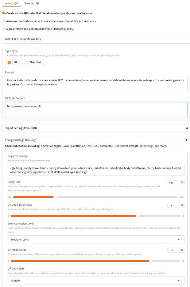Click the Negative Prompt text box
Screen dimensions: 190x287
(x=96, y=170)
